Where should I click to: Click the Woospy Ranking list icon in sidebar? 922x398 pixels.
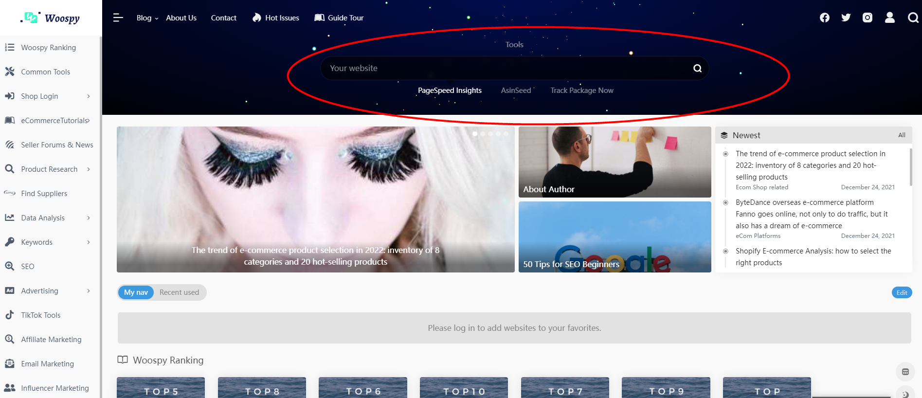9,47
